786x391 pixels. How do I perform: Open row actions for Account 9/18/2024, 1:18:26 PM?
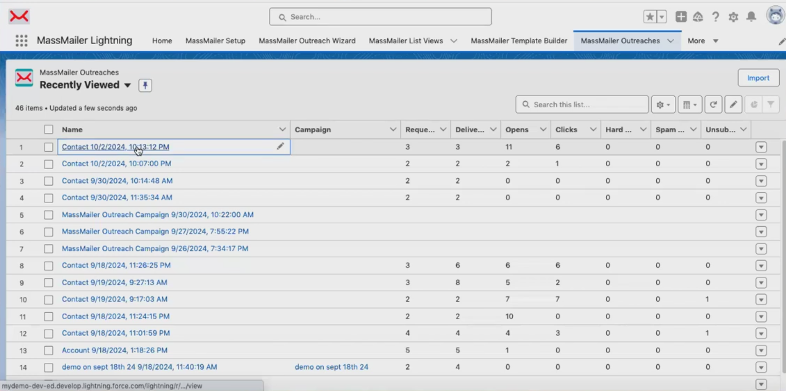pyautogui.click(x=761, y=350)
